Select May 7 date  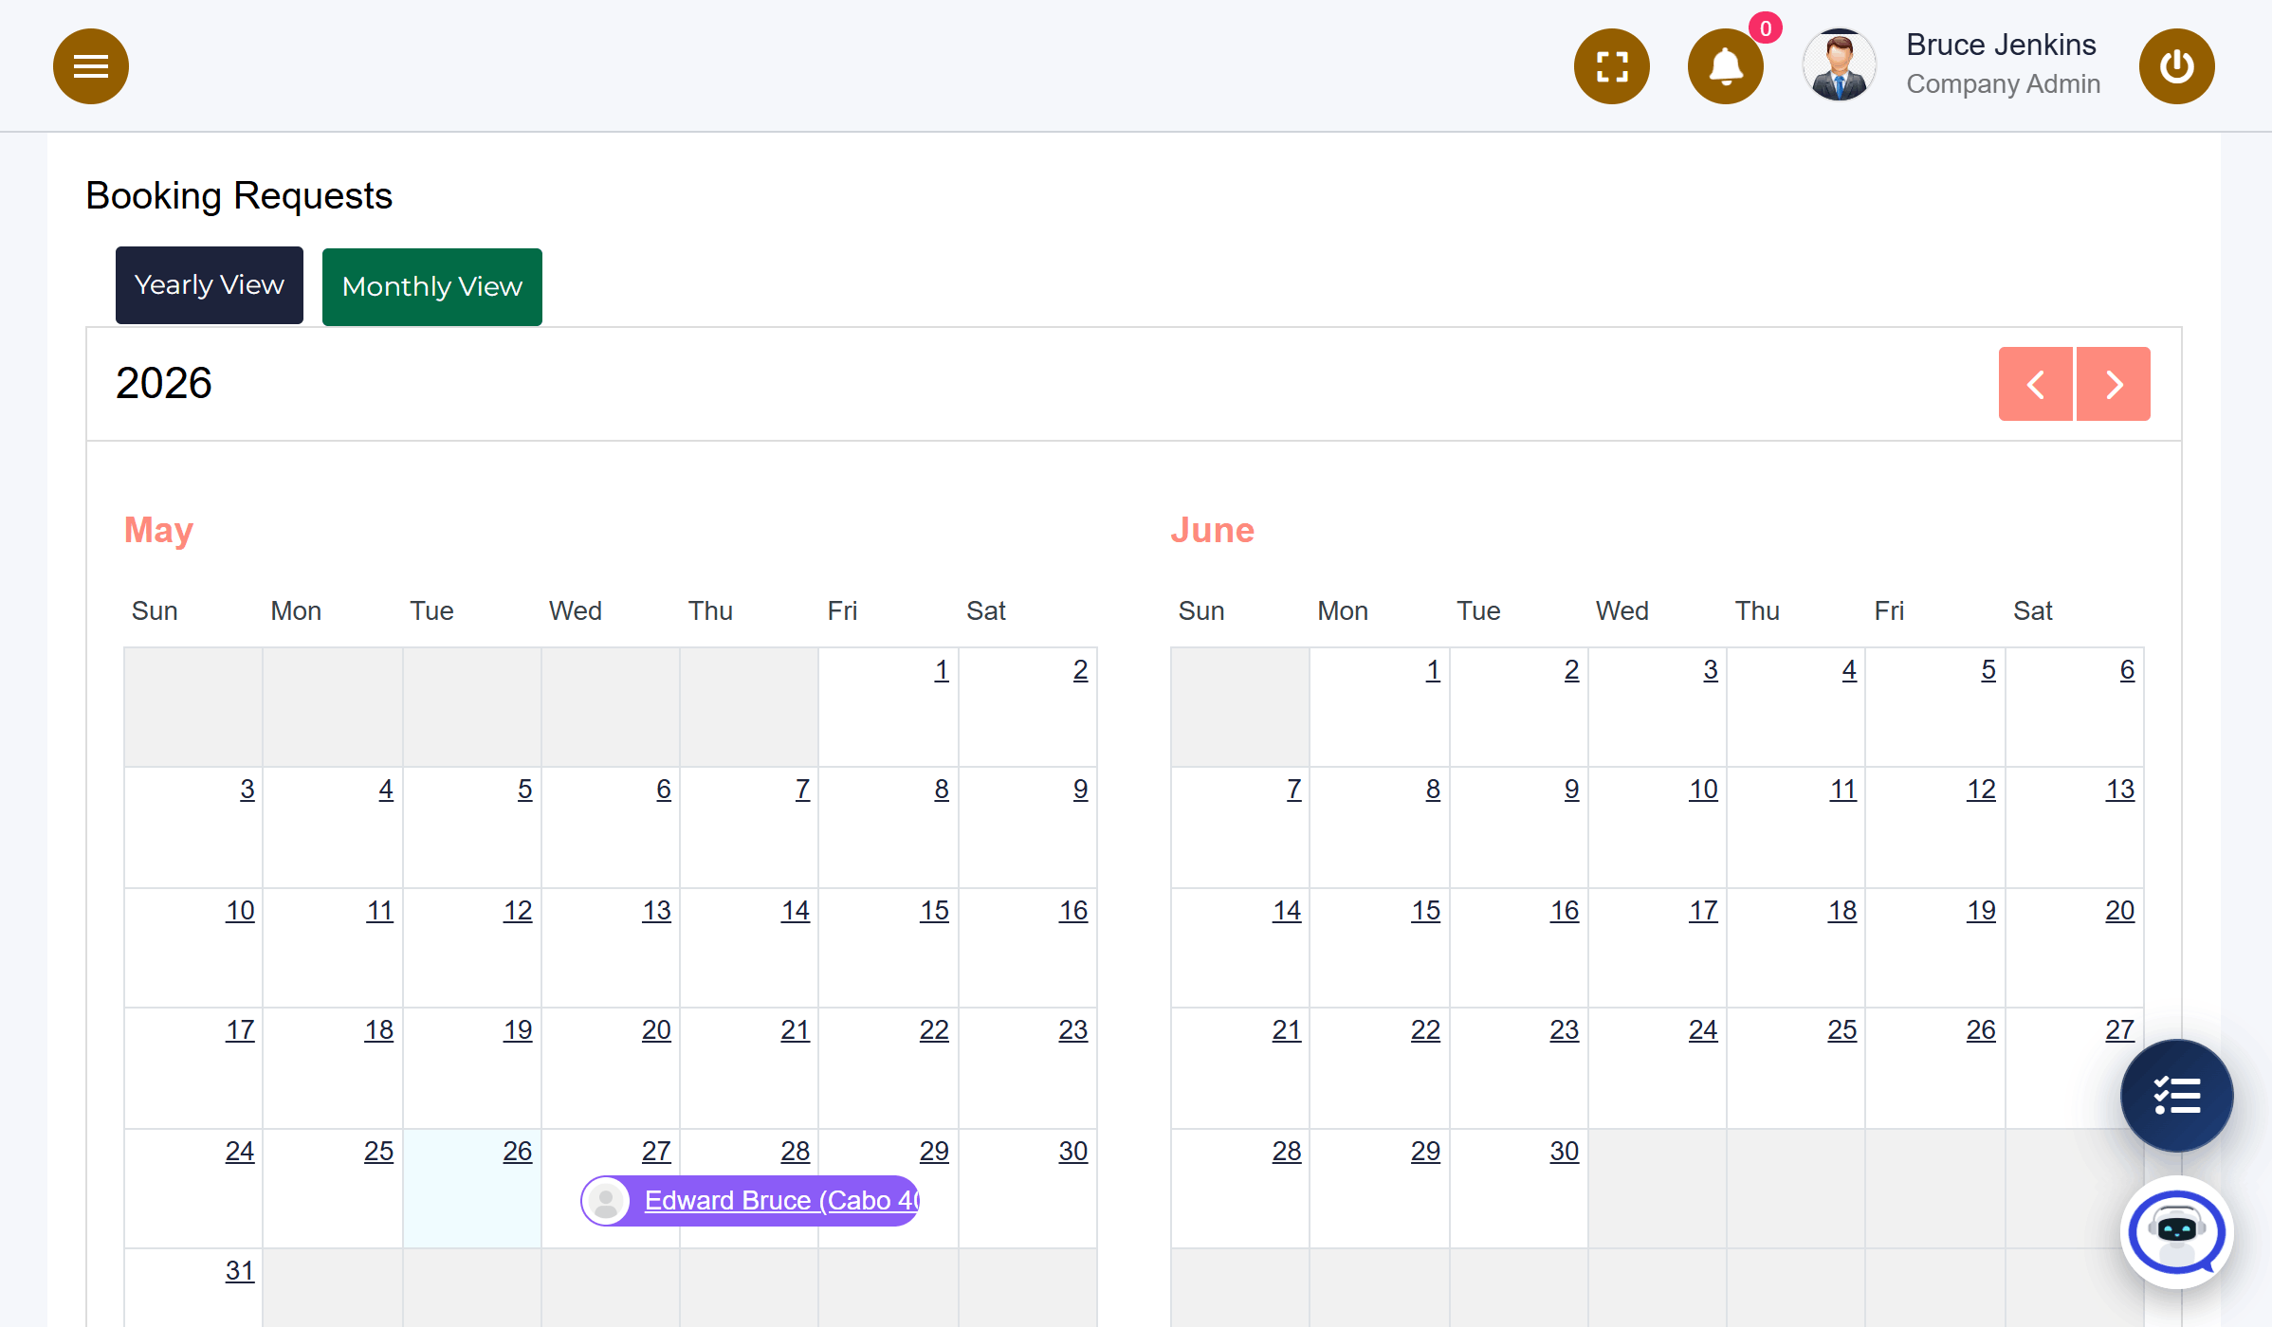tap(803, 790)
